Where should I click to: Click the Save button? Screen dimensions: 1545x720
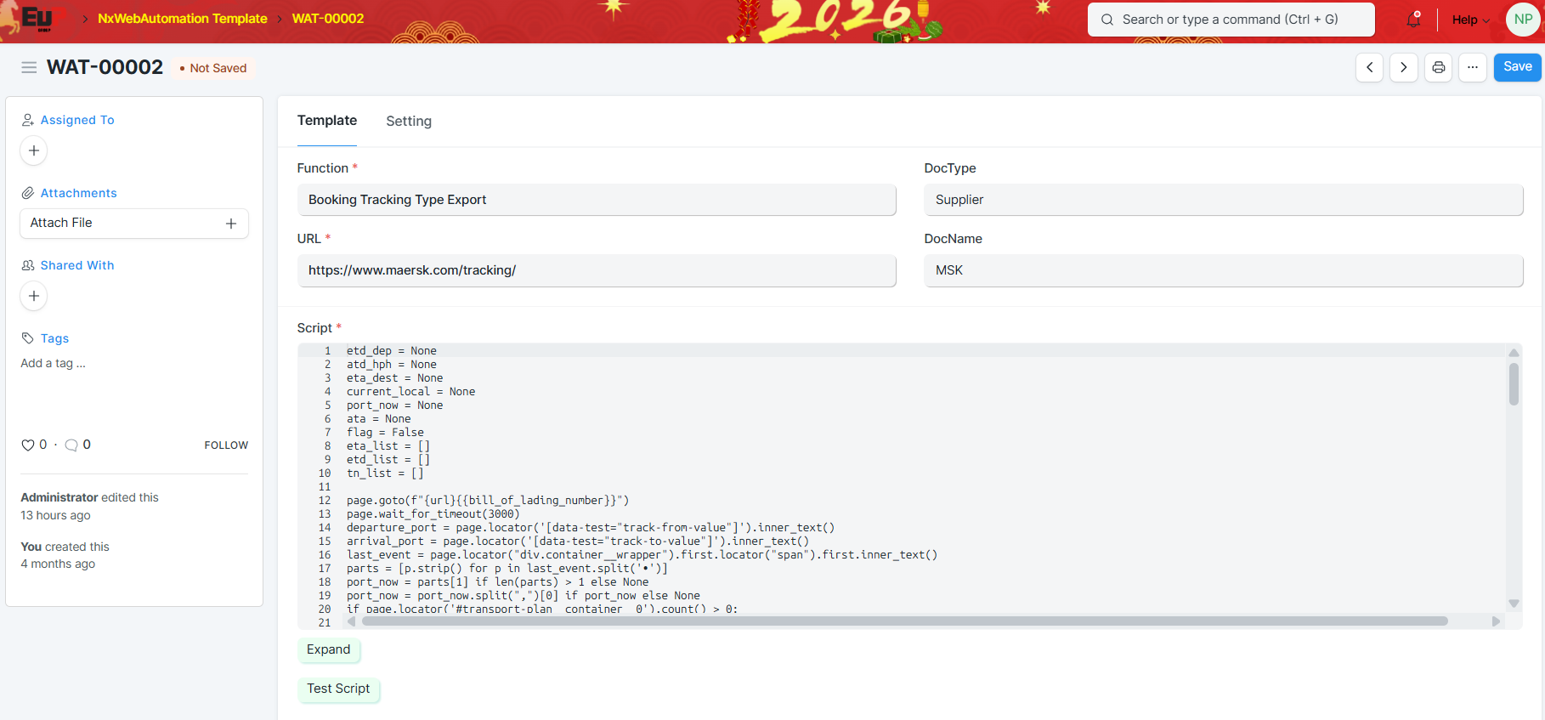1517,67
